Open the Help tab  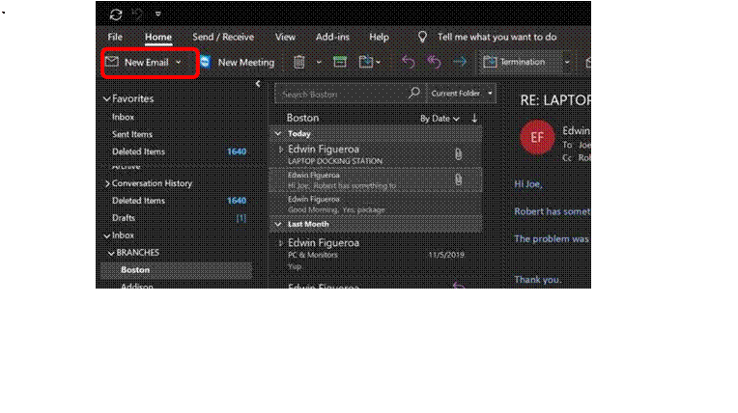379,37
